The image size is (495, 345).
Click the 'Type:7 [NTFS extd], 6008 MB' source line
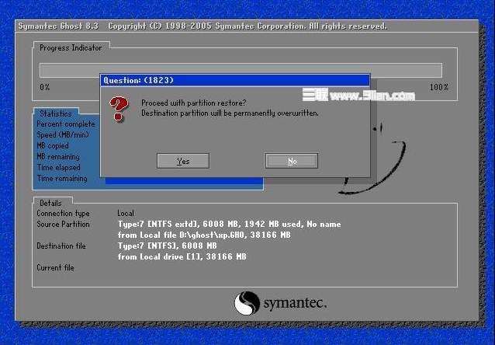pos(229,225)
